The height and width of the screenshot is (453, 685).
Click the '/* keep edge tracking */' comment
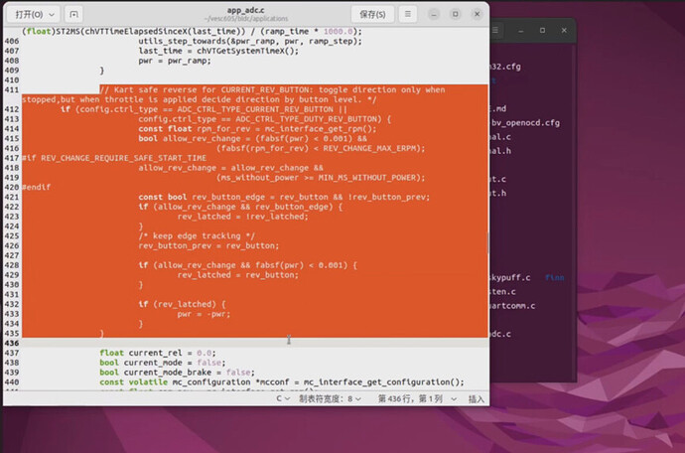[197, 235]
